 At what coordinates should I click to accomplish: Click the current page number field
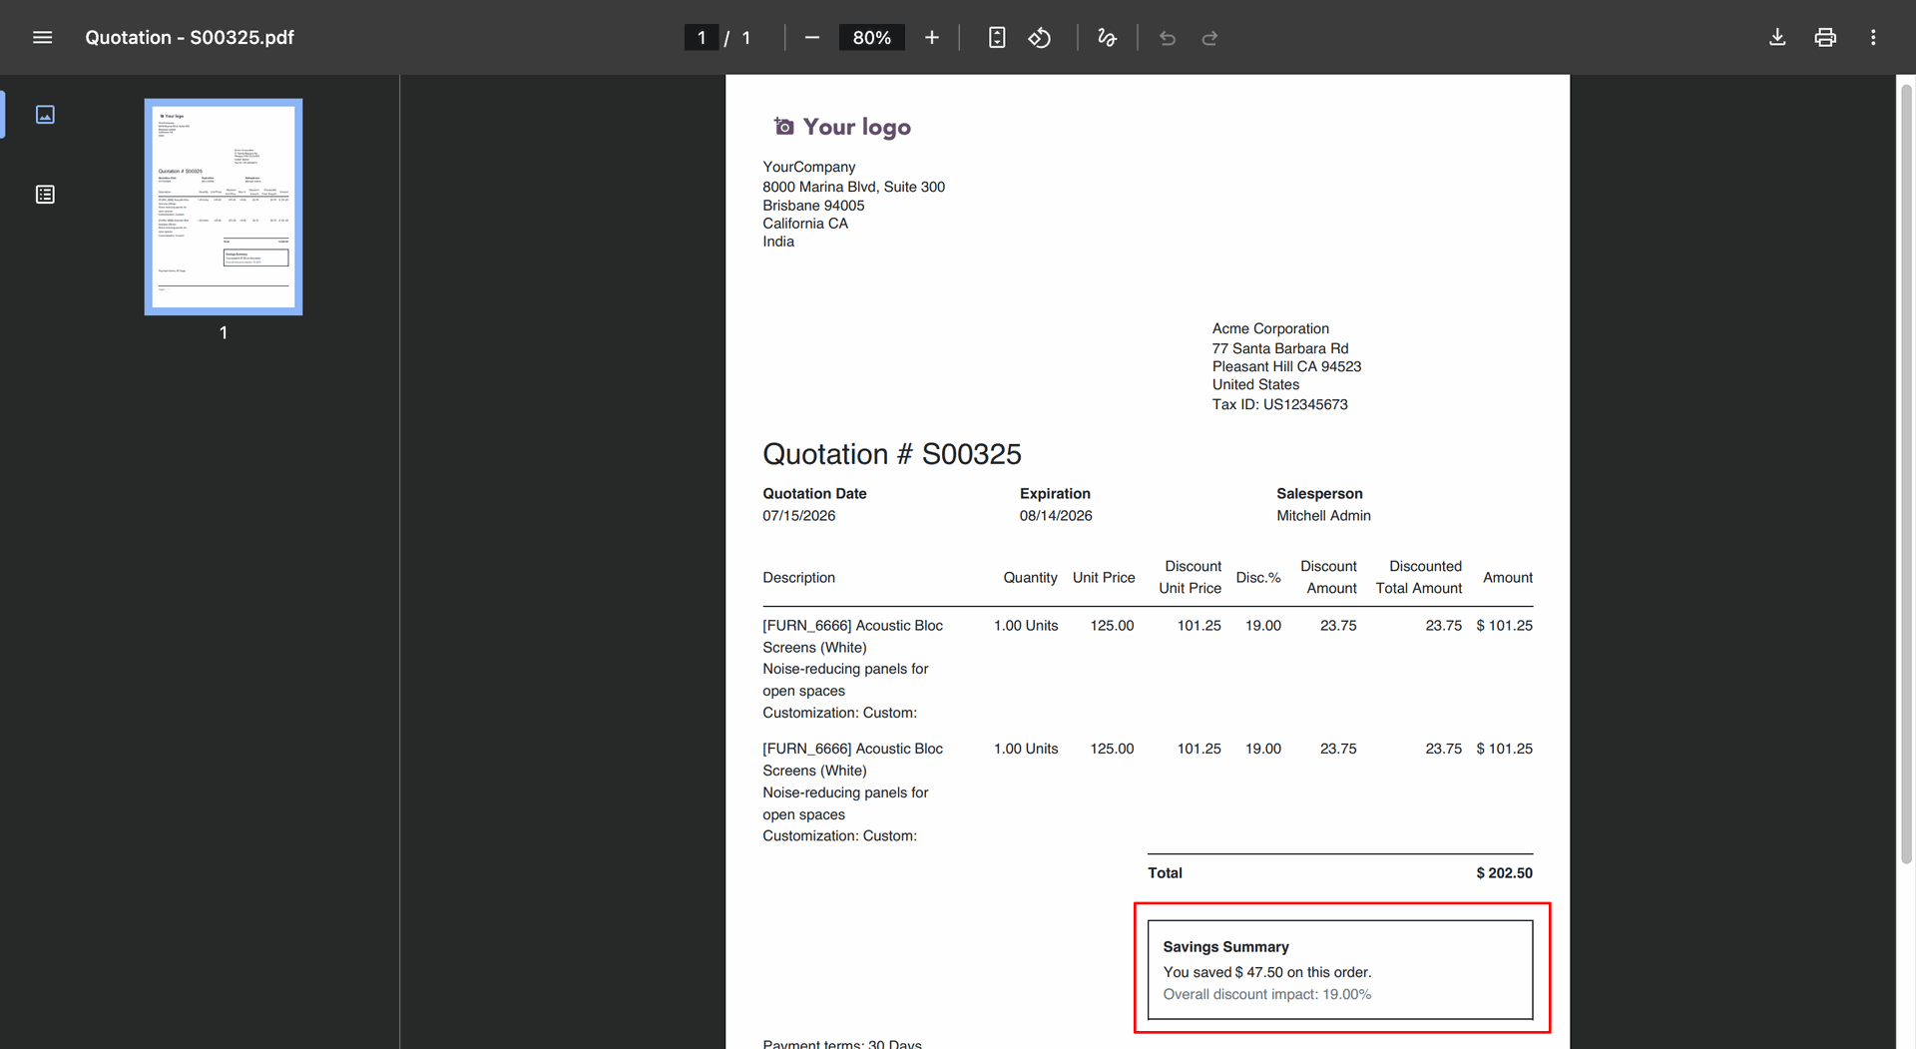[x=702, y=38]
